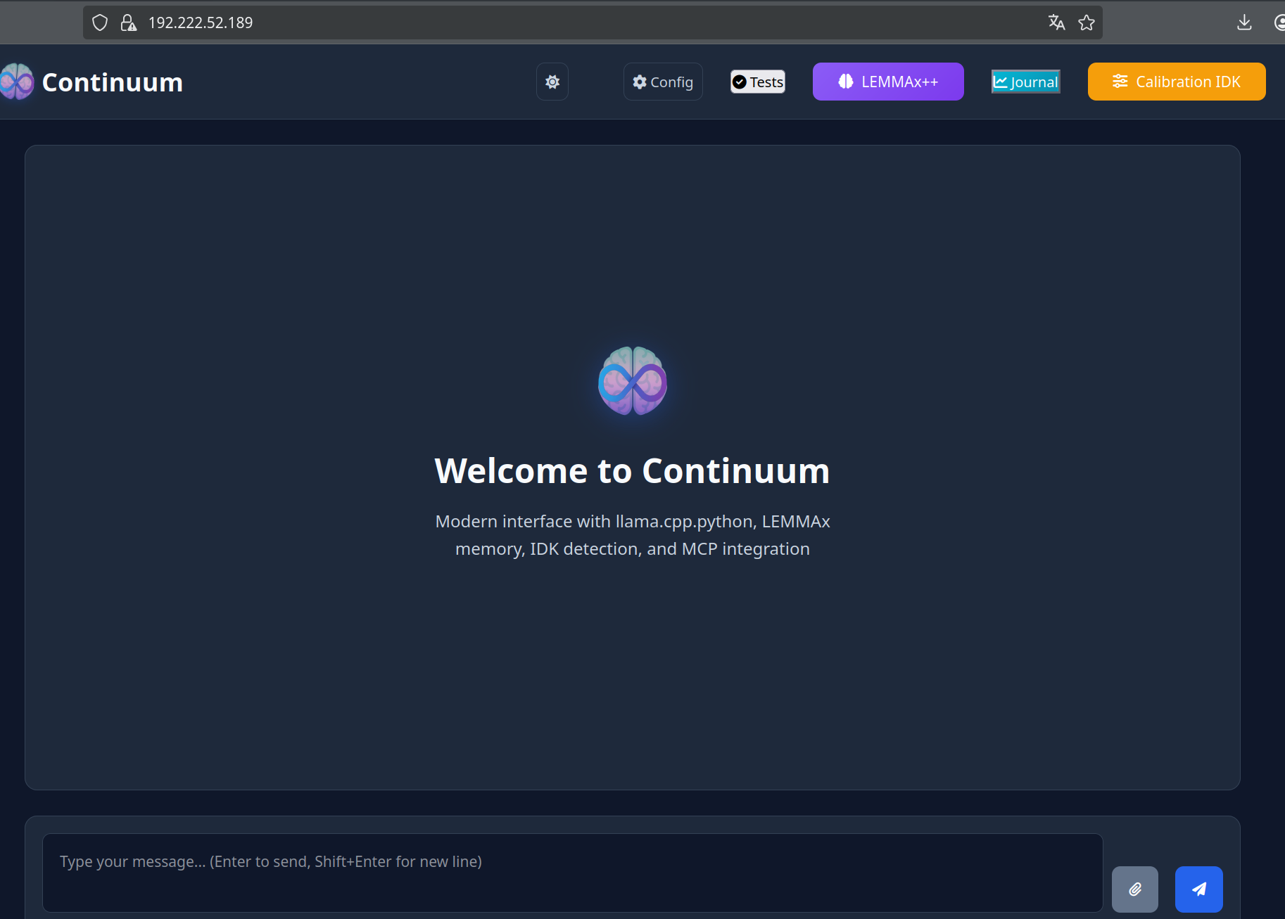The image size is (1285, 919).
Task: Open the Journal link
Action: (x=1026, y=82)
